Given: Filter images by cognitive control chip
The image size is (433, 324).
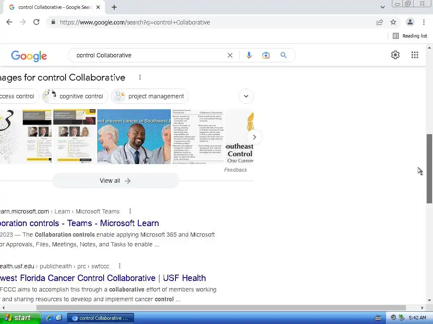Looking at the screenshot, I should point(75,96).
